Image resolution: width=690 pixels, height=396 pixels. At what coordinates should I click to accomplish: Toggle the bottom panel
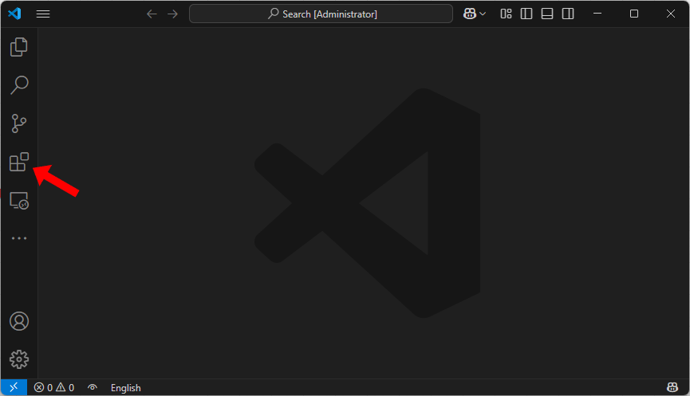[547, 14]
